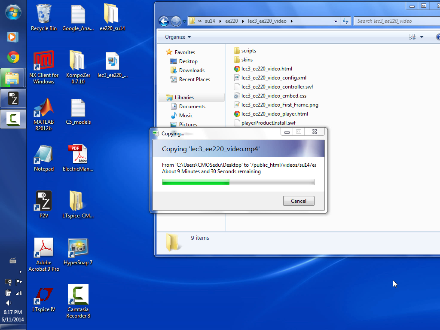
Task: Select the Notepad desktop shortcut
Action: 44,158
